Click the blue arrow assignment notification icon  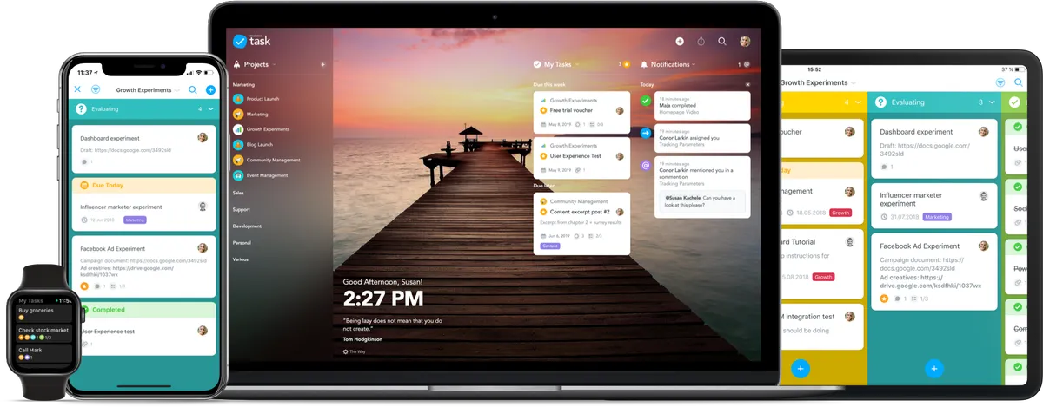(x=646, y=133)
